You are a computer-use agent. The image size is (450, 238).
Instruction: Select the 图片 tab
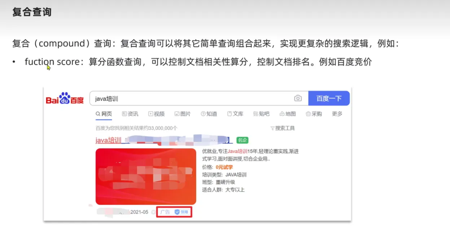click(183, 114)
